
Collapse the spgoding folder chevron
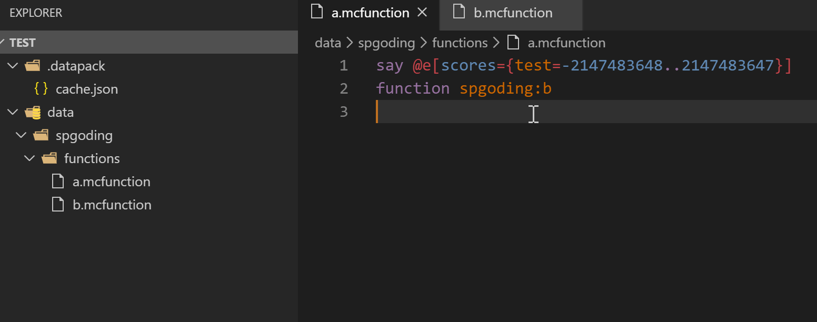[22, 136]
